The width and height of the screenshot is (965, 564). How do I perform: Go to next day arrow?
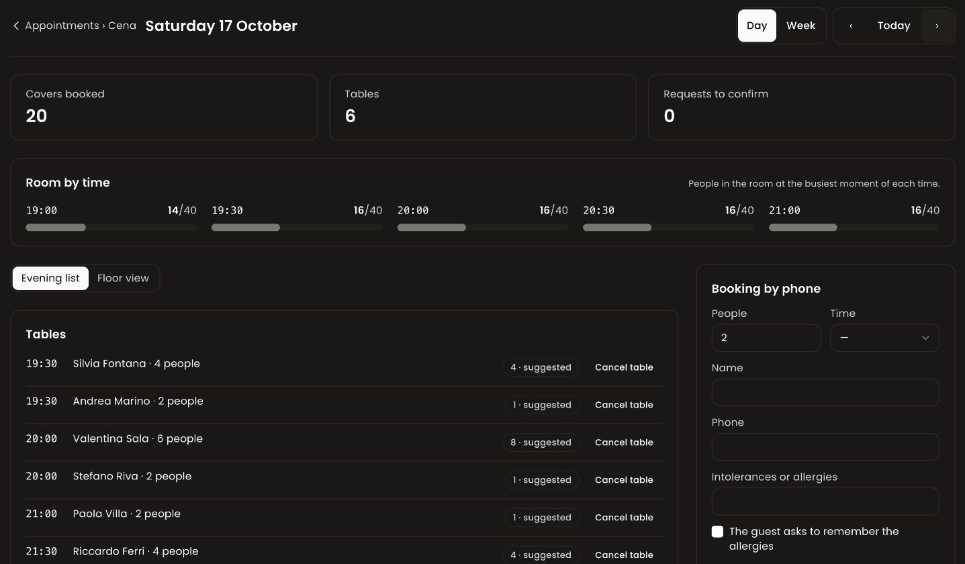tap(937, 26)
